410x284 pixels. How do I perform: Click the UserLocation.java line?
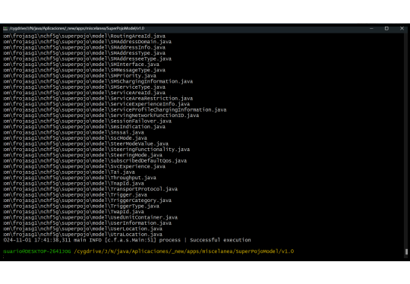[83, 229]
